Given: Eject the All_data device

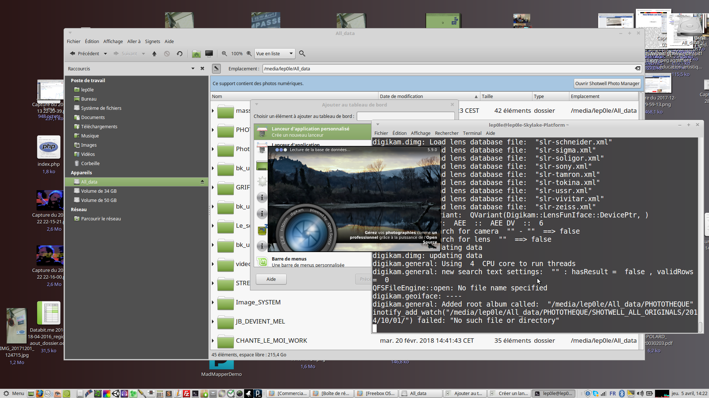Looking at the screenshot, I should coord(202,182).
